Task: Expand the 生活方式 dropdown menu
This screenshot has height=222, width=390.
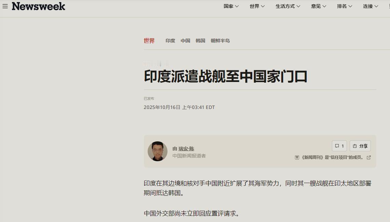Action: tap(288, 6)
